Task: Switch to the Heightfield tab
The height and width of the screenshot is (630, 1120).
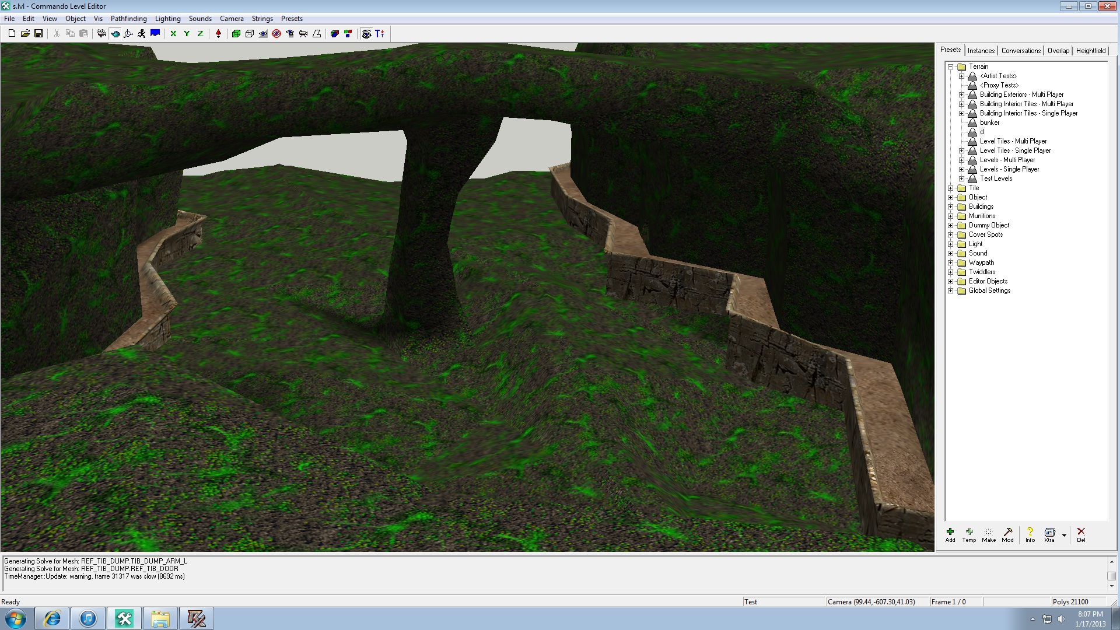Action: coord(1090,51)
